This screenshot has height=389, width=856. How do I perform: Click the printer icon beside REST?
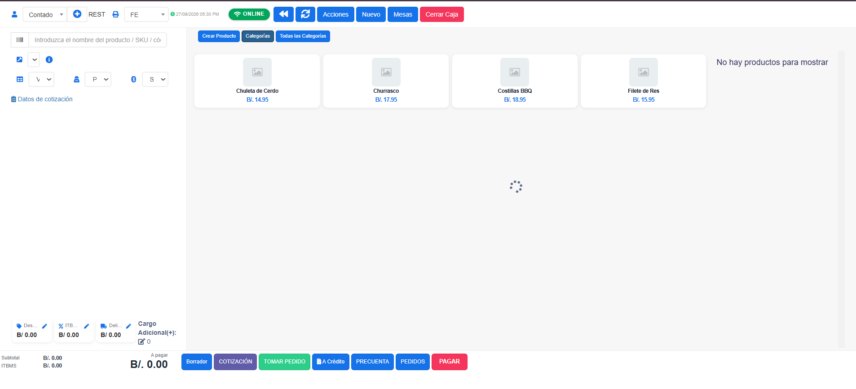(115, 14)
